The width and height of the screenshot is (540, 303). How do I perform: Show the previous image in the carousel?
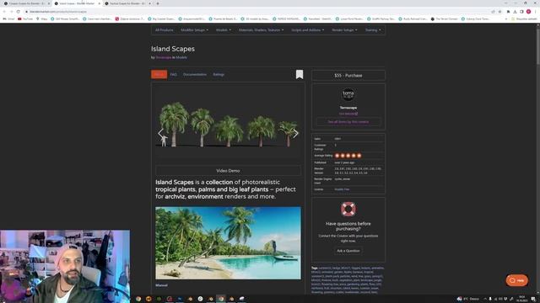160,133
